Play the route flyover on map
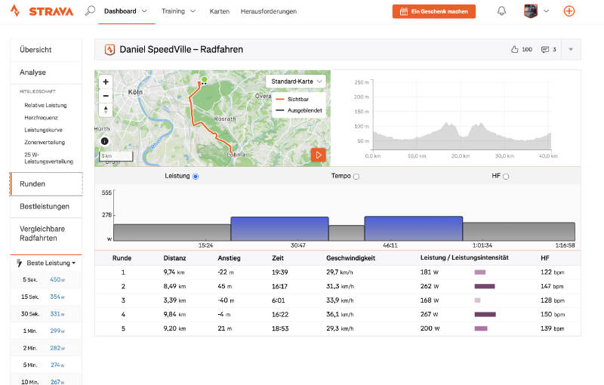This screenshot has height=385, width=604. click(318, 156)
